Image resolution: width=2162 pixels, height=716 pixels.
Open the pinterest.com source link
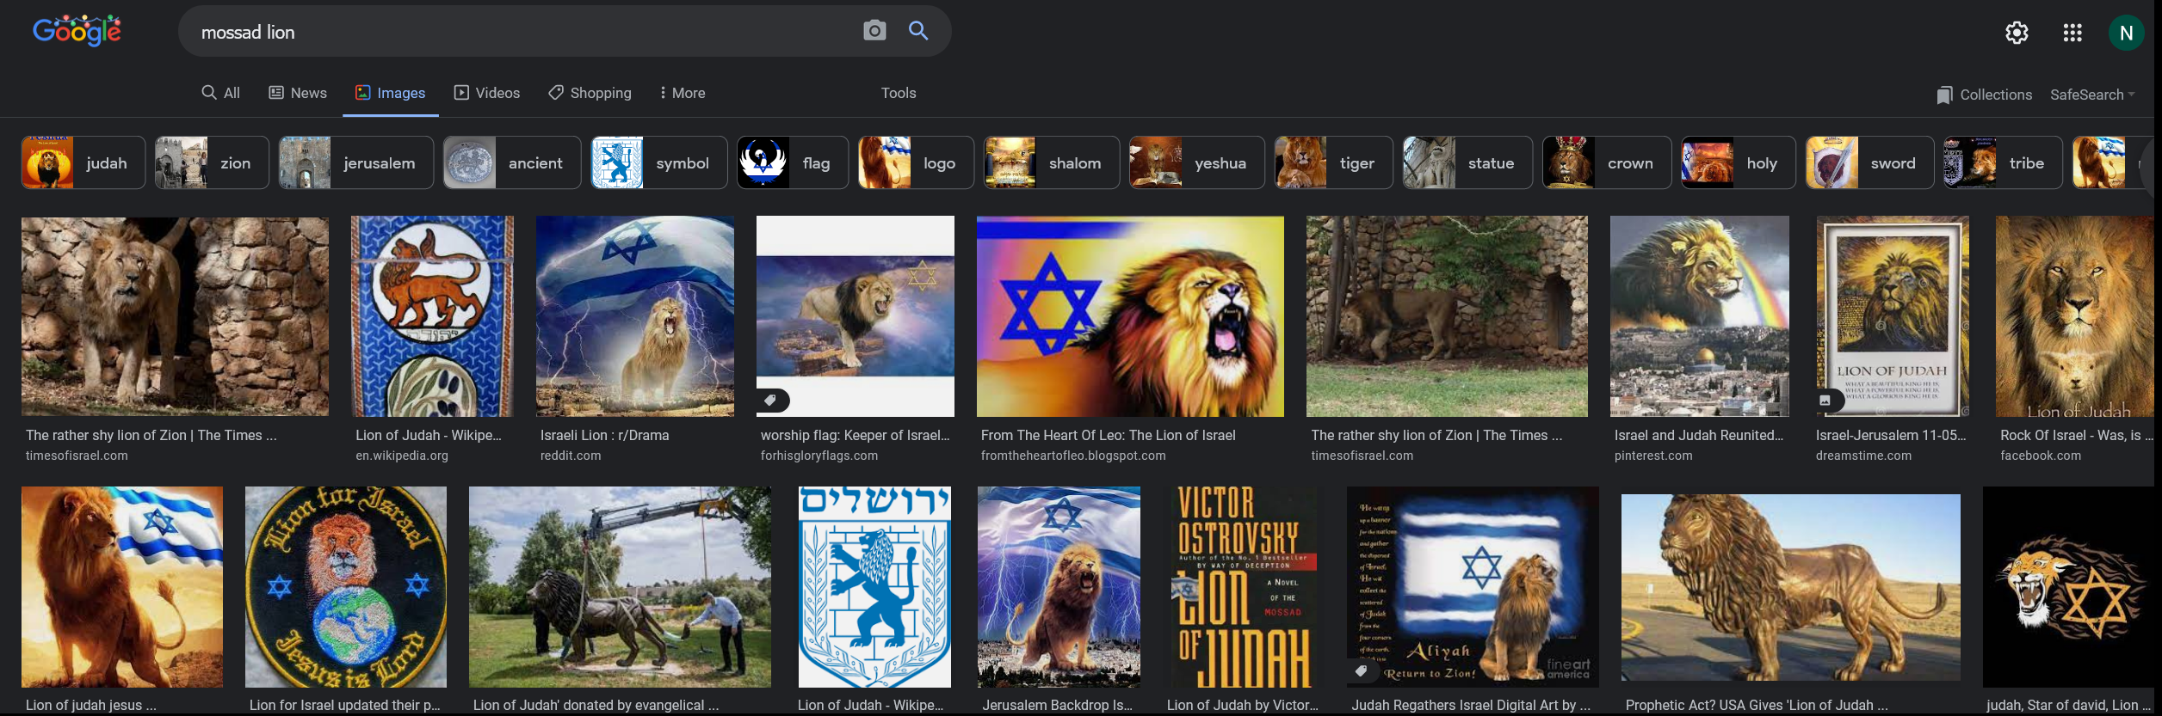(1653, 456)
